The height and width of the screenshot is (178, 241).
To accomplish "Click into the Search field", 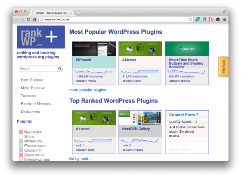I will click(37, 69).
